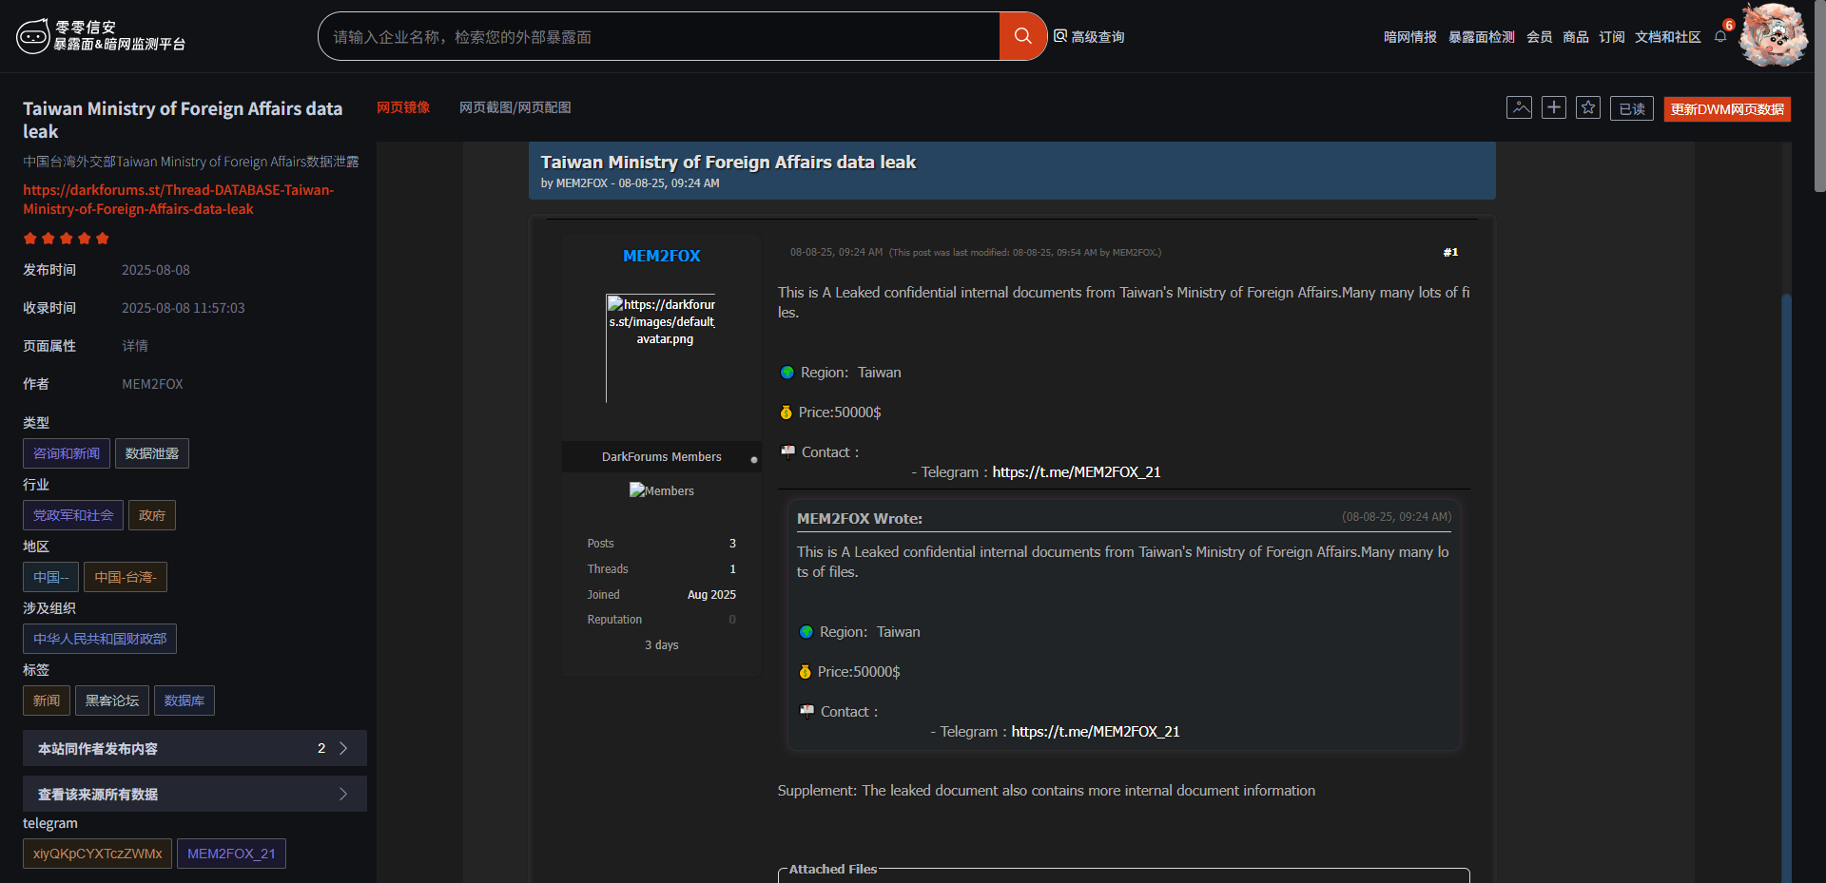The image size is (1826, 883).
Task: Click the orange search magnifier button
Action: point(1022,36)
